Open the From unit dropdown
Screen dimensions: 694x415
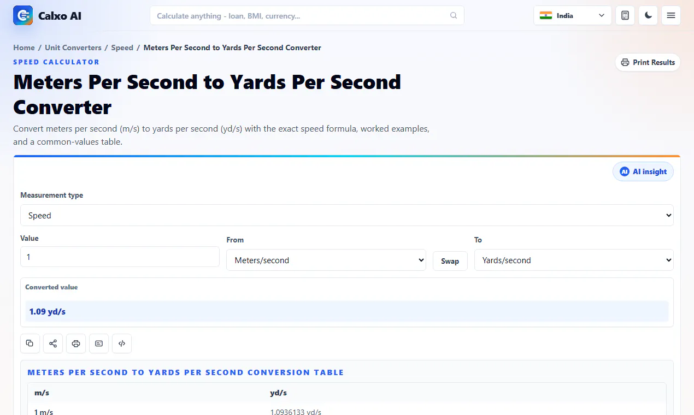point(326,260)
